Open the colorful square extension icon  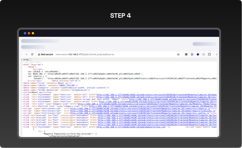click(186, 54)
